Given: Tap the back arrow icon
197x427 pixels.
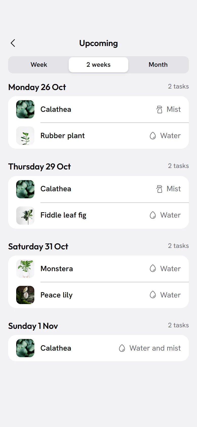Looking at the screenshot, I should click(13, 43).
